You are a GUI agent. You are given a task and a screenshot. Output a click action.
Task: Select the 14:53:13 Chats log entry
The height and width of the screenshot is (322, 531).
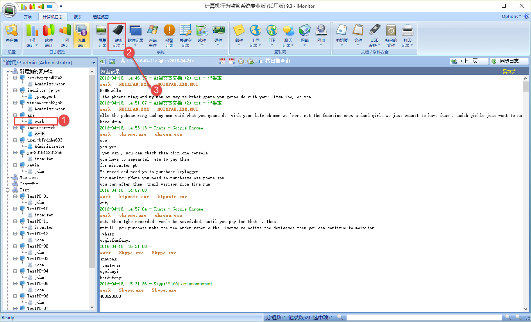tap(152, 128)
